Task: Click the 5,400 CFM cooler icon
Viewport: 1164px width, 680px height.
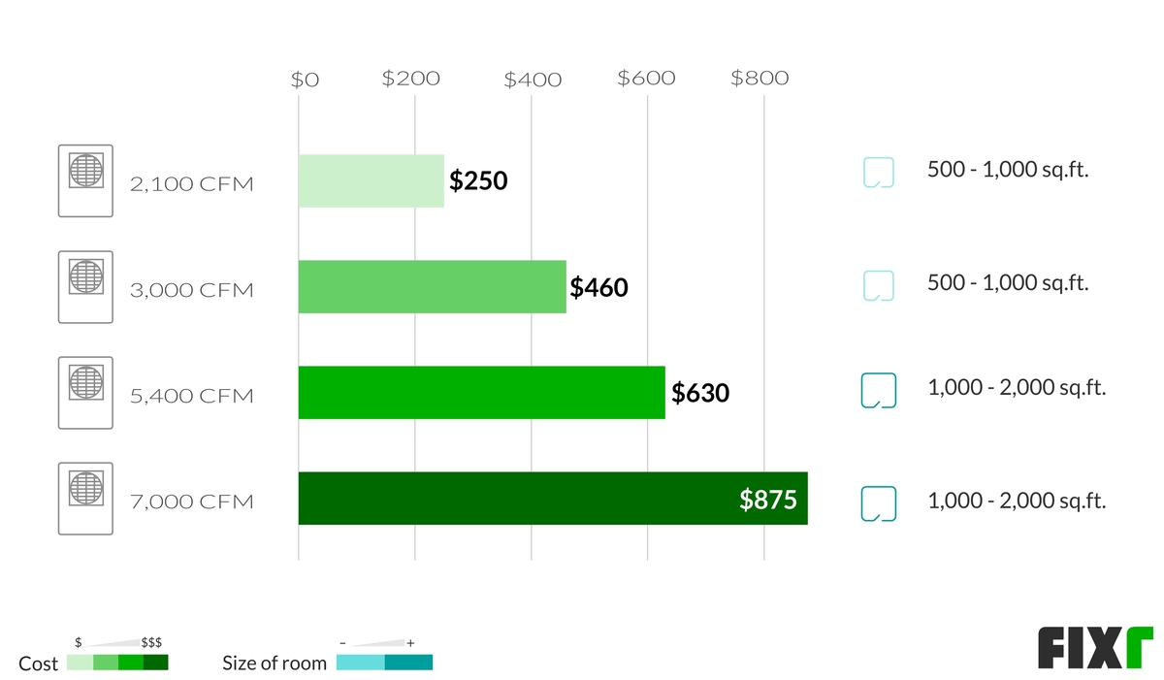Action: 85,393
